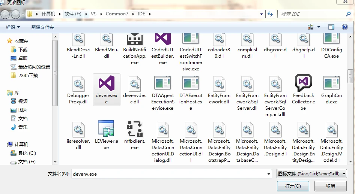Click 新建文件夹 toolbar button
Screen dimensions: 355x194
click(x=42, y=27)
